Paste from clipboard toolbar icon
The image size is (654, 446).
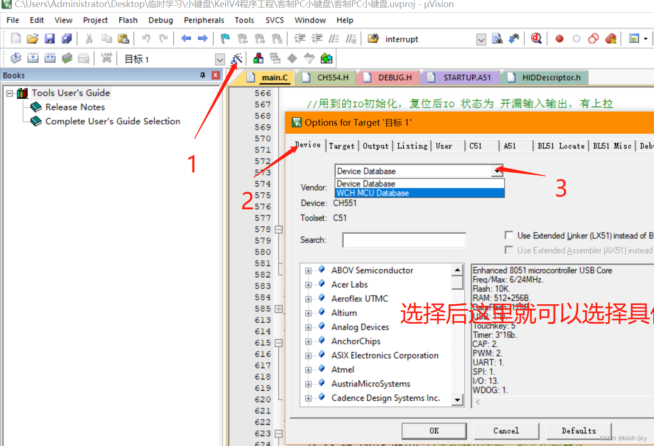124,39
